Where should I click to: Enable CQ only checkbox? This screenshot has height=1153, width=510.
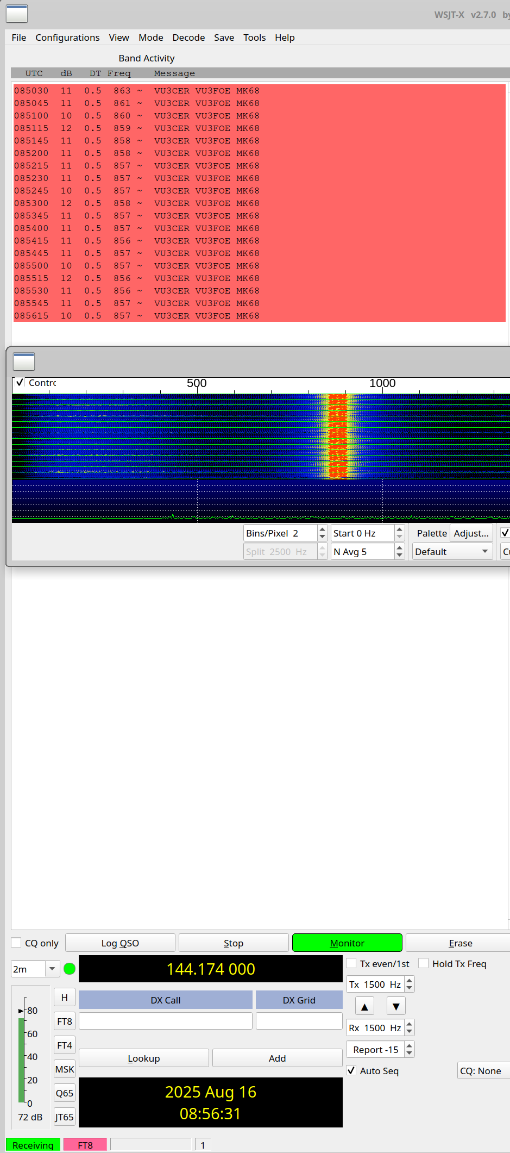pyautogui.click(x=16, y=943)
